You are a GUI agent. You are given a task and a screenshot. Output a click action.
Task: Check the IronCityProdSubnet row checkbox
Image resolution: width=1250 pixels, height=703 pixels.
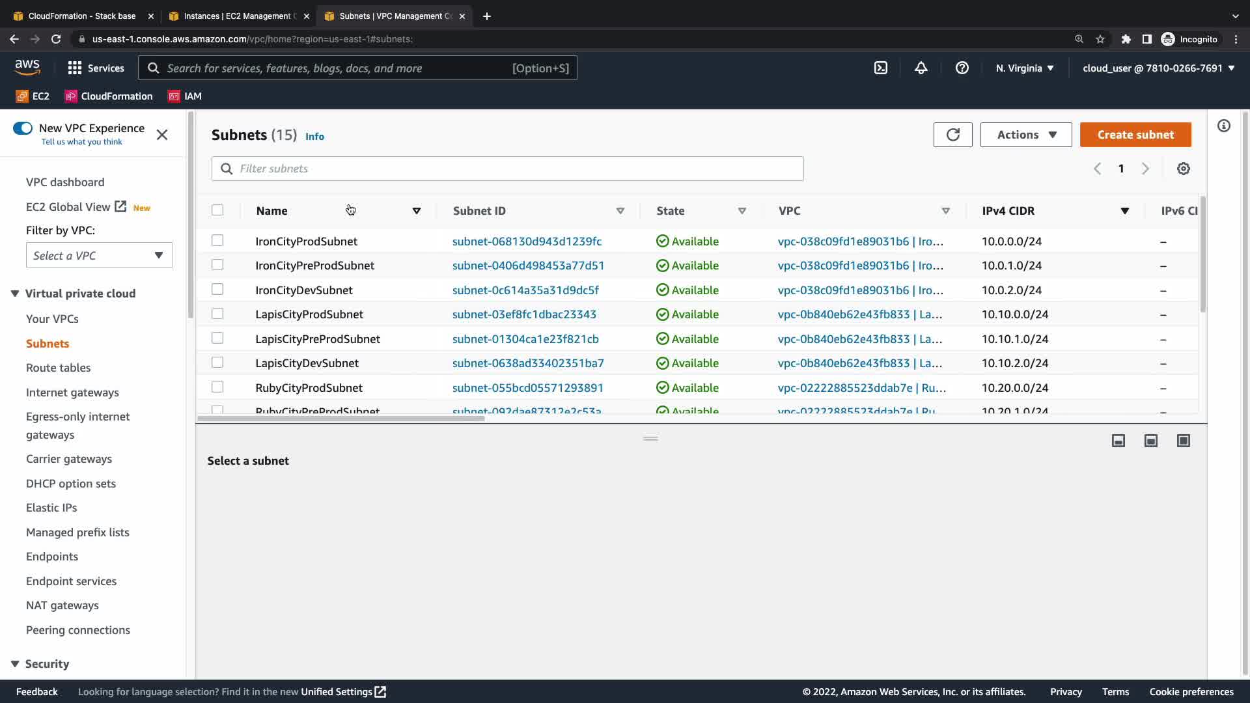[217, 241]
